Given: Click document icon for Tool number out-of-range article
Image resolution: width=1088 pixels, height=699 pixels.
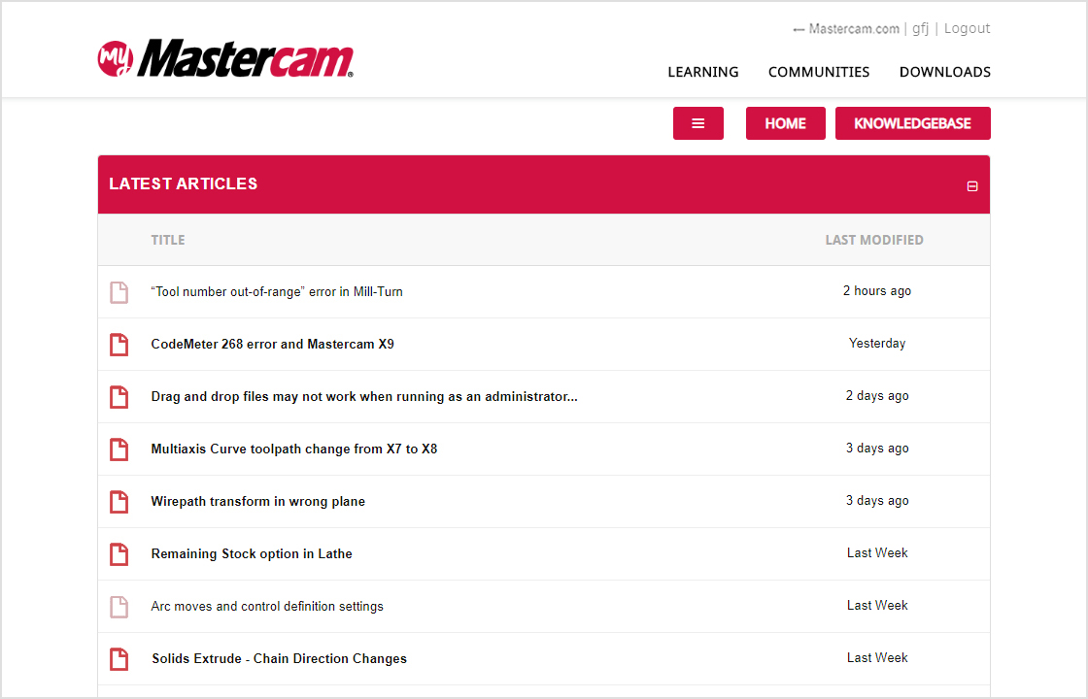Looking at the screenshot, I should point(119,292).
